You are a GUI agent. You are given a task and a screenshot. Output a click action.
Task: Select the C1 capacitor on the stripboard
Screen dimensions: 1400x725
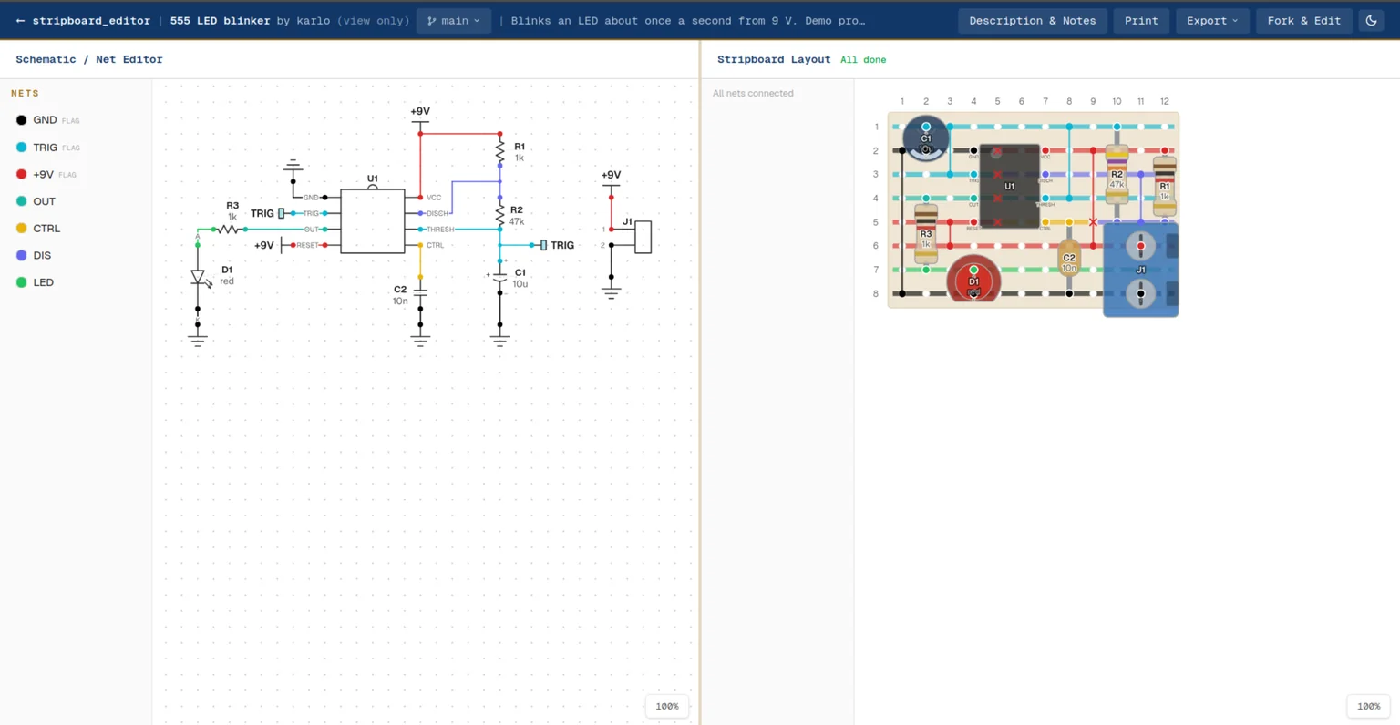click(x=925, y=138)
